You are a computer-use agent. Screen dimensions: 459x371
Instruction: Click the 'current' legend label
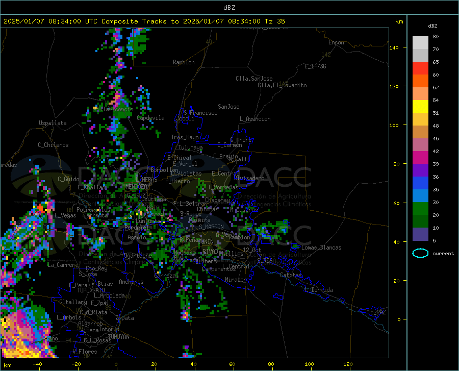(x=443, y=253)
